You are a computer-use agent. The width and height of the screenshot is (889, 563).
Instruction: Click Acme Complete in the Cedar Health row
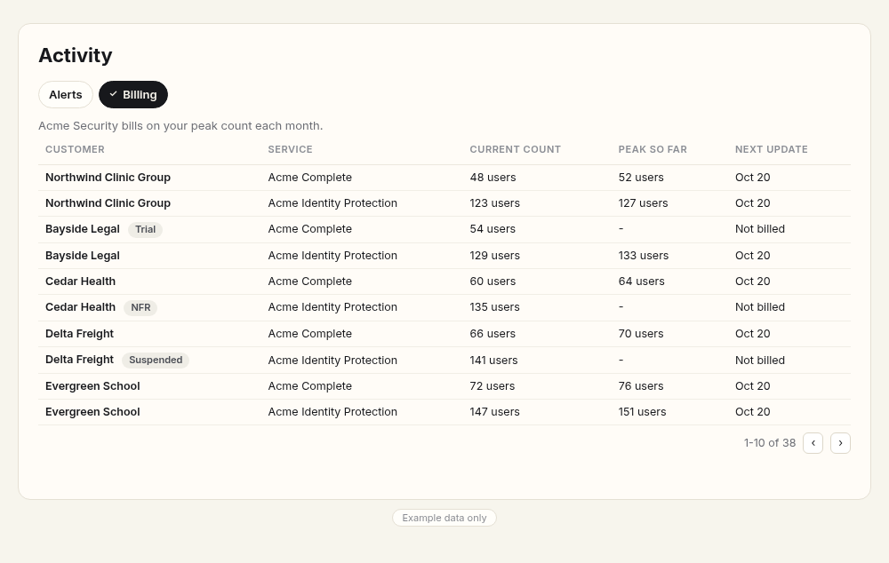(x=309, y=281)
